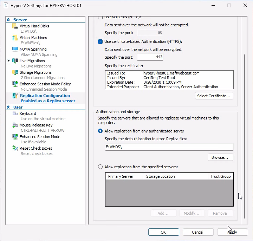Click the Storage Migrations icon
Image resolution: width=253 pixels, height=241 pixels.
pos(15,72)
